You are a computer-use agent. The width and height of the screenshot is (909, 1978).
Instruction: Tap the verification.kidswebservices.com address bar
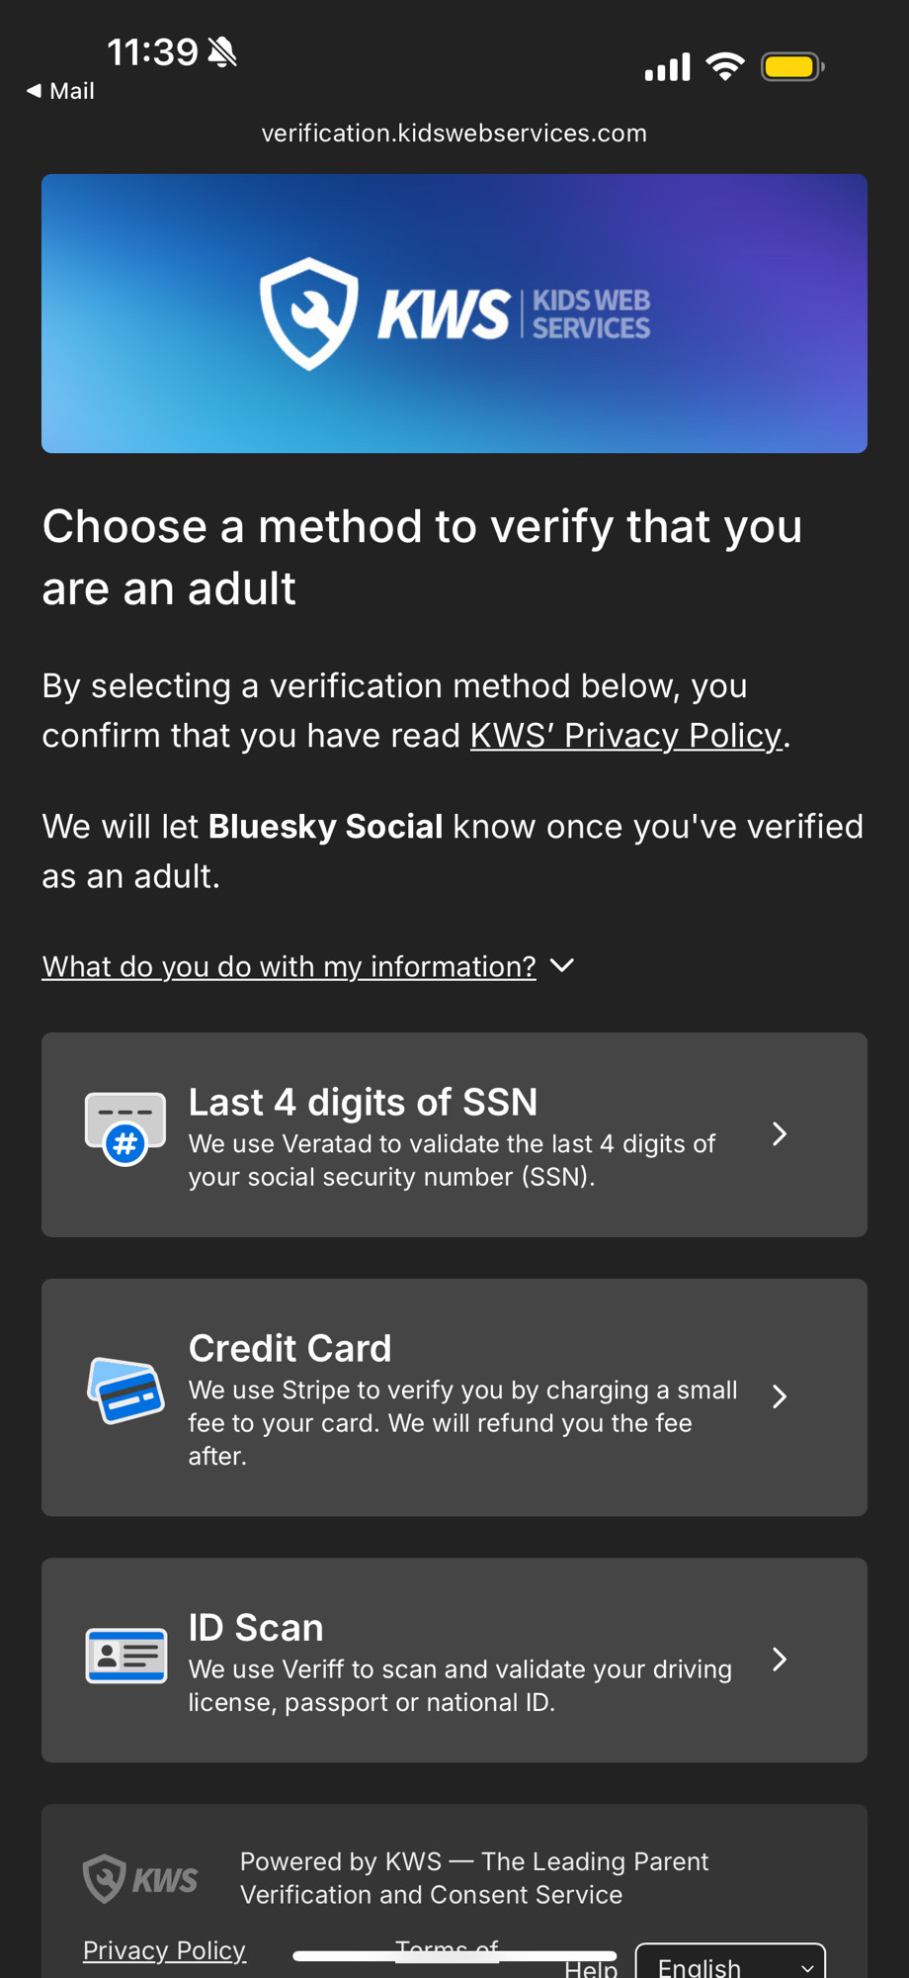[454, 134]
